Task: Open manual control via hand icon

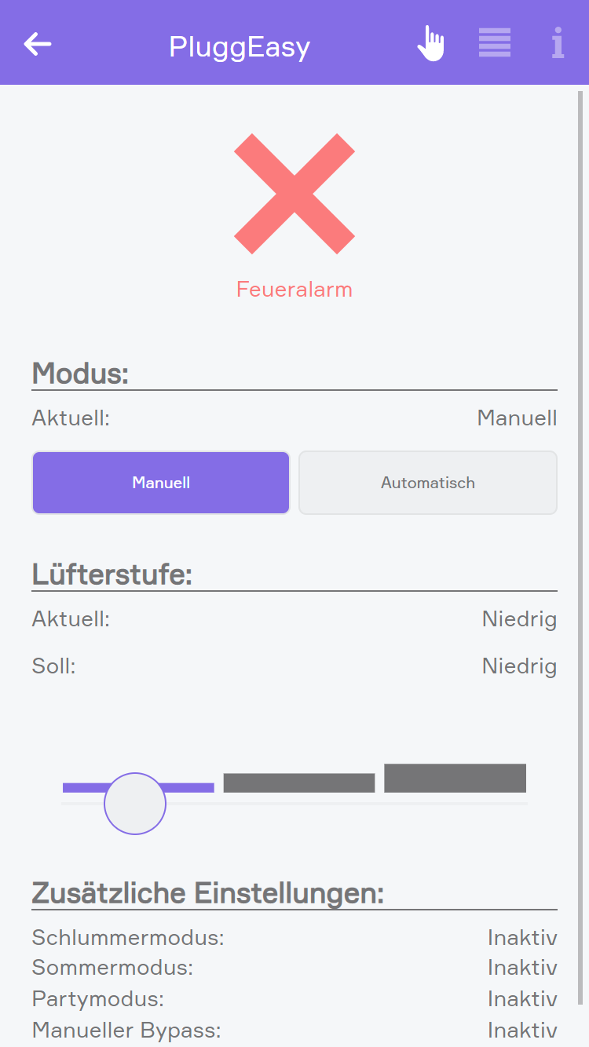Action: click(430, 43)
